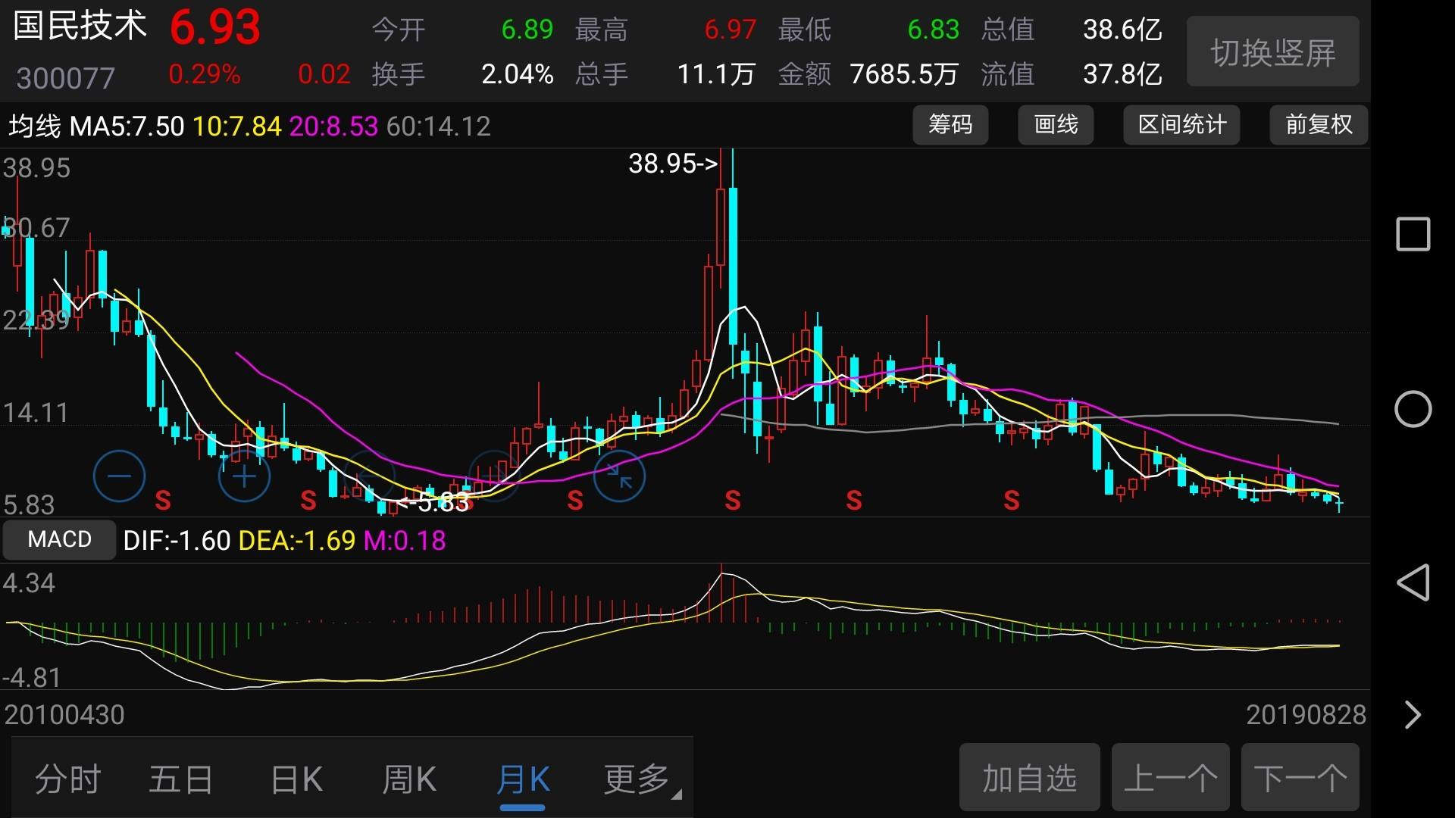Click the zoom in plus circle icon
Viewport: 1455px width, 818px height.
(x=244, y=476)
